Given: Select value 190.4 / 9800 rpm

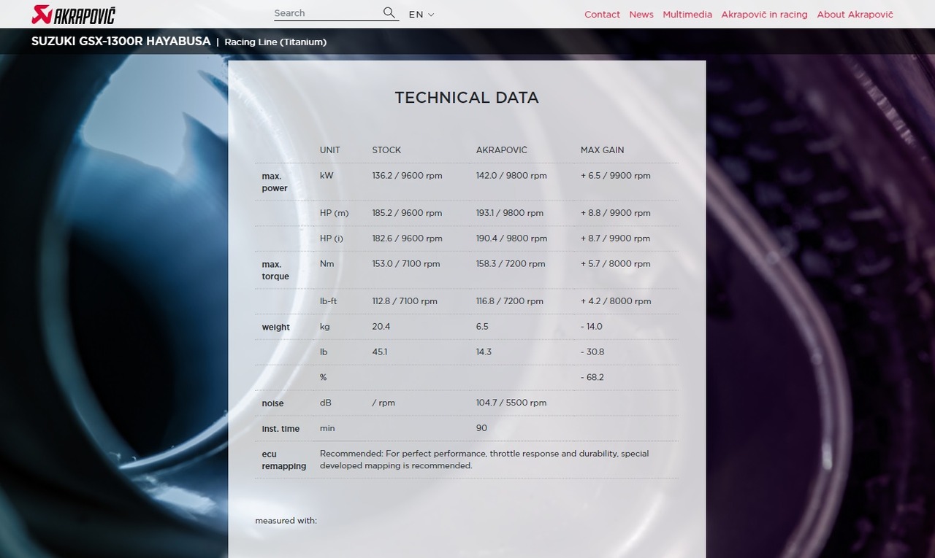Looking at the screenshot, I should 511,239.
